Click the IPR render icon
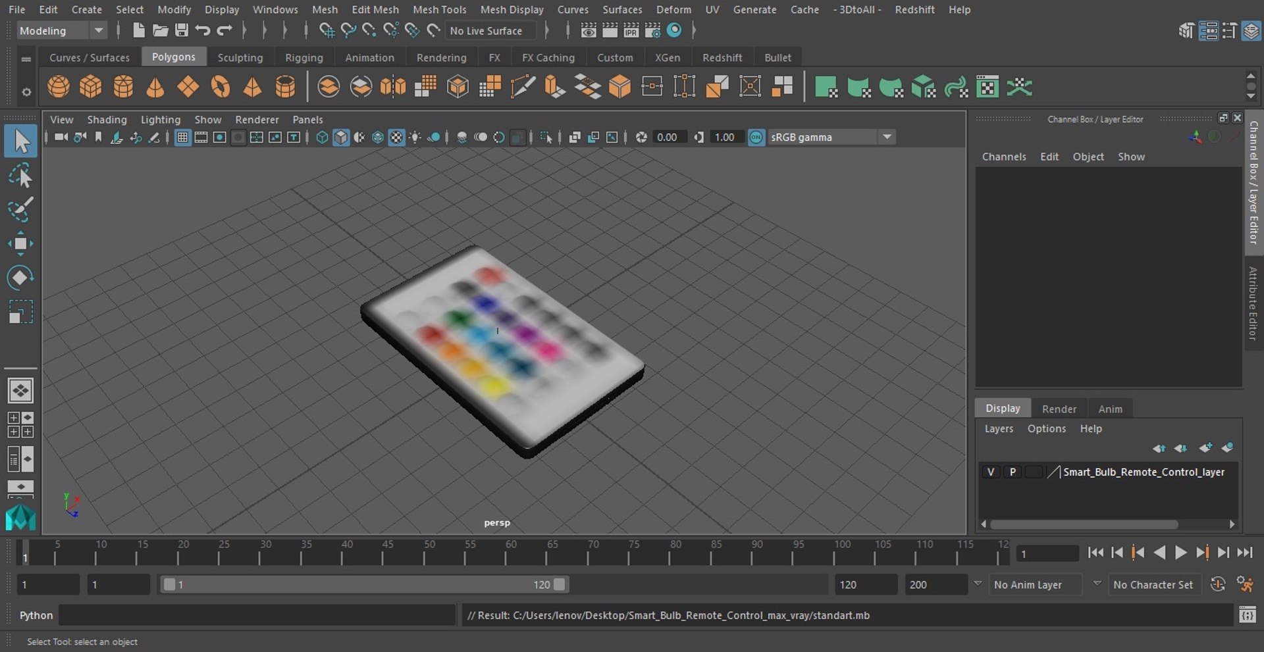This screenshot has width=1264, height=652. (x=631, y=30)
